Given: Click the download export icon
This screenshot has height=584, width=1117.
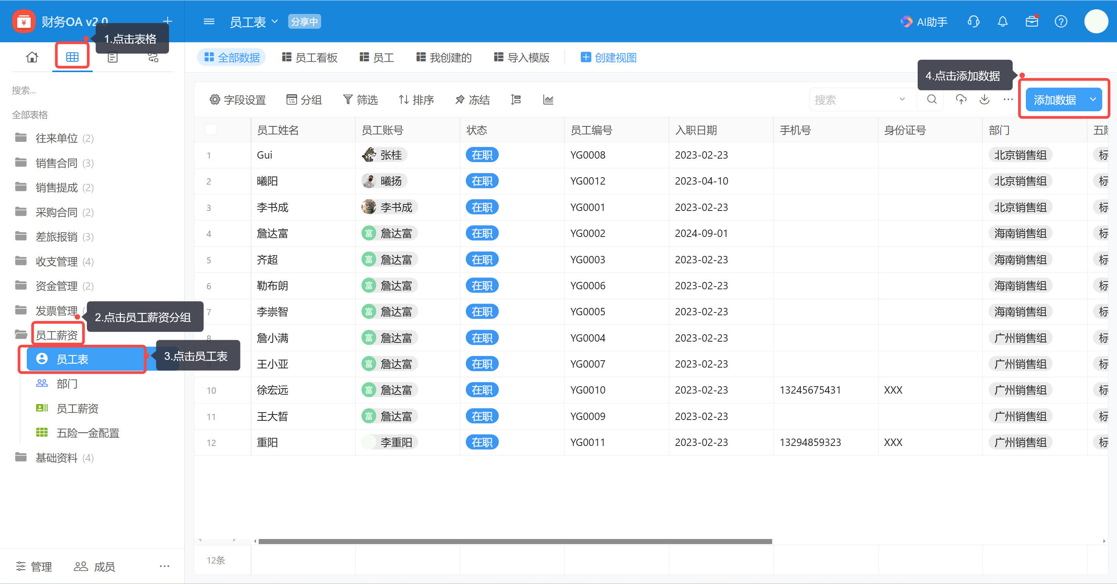Looking at the screenshot, I should point(984,100).
